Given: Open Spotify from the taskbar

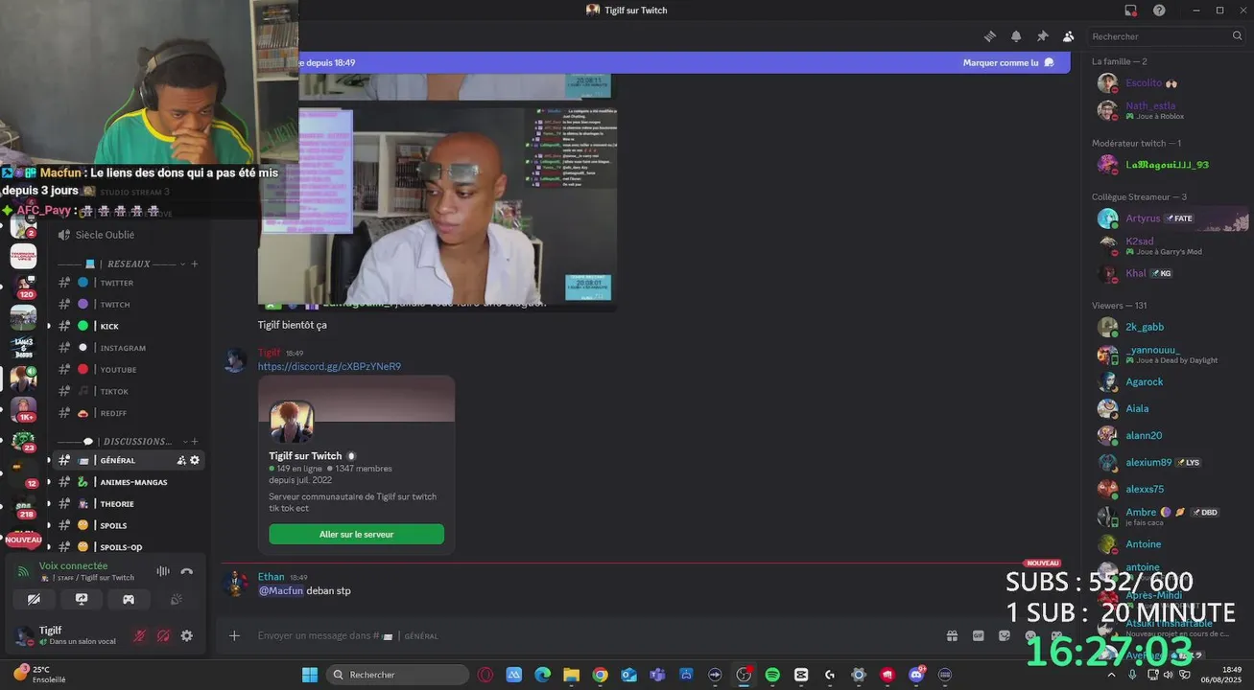Looking at the screenshot, I should pyautogui.click(x=772, y=675).
